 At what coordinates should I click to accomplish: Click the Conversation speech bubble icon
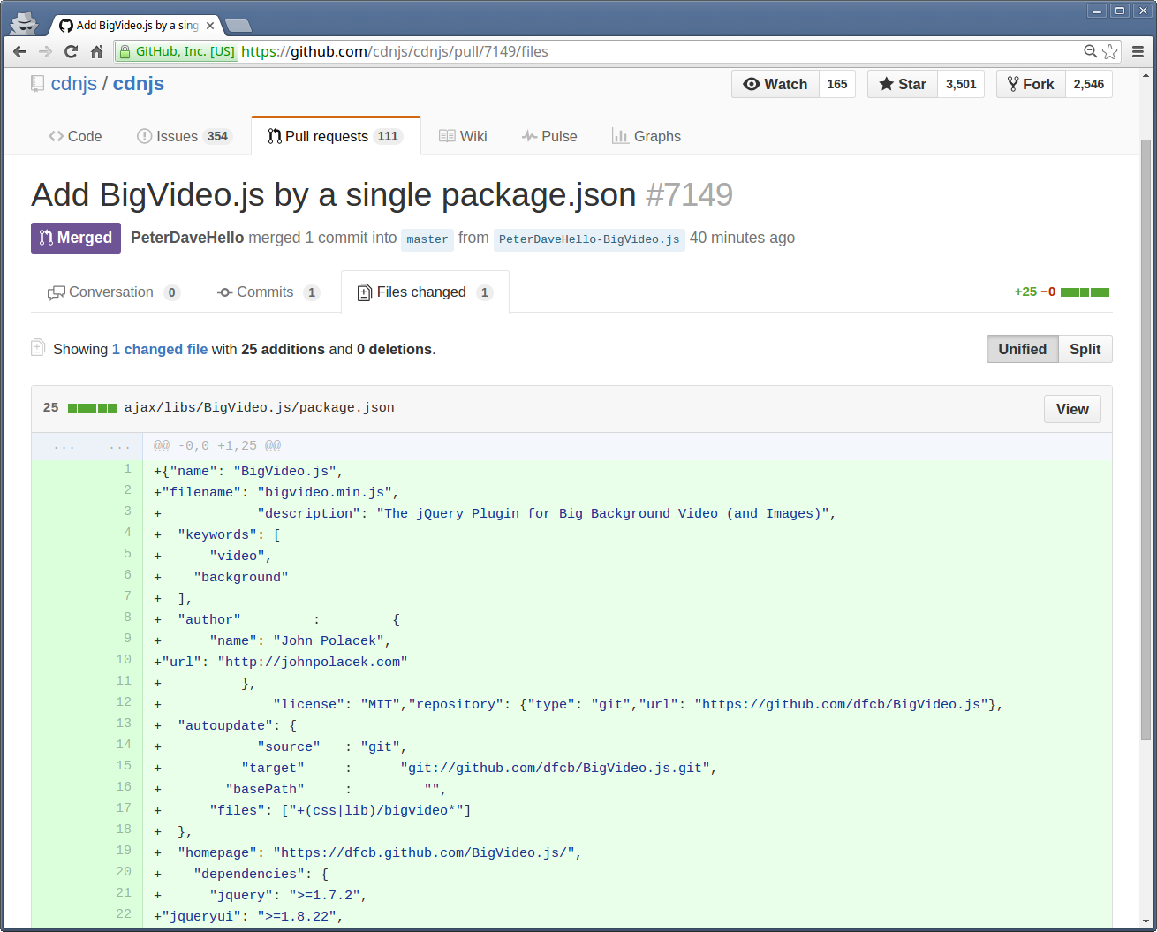click(56, 292)
